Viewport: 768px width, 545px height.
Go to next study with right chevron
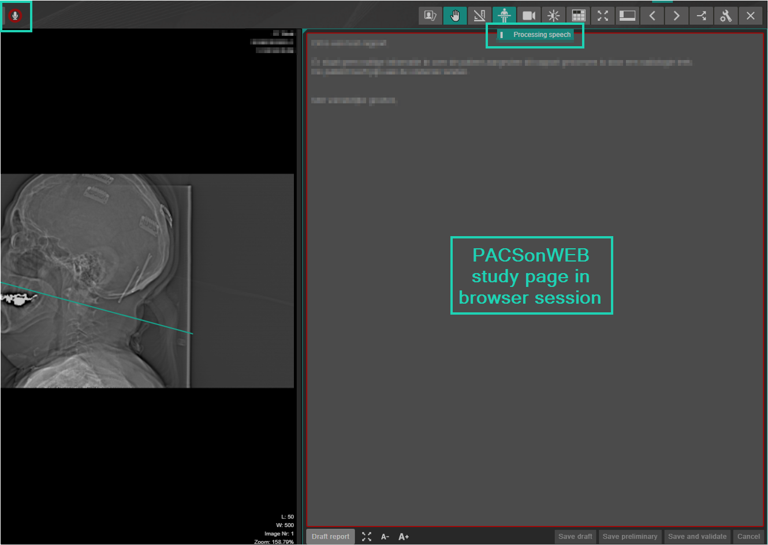point(677,16)
